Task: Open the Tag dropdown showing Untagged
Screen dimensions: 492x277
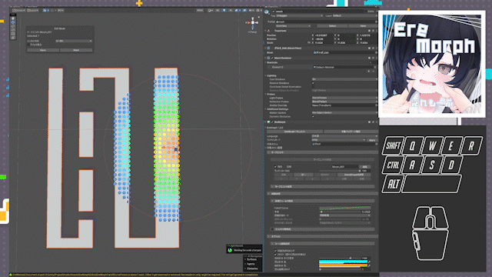Action: point(299,15)
